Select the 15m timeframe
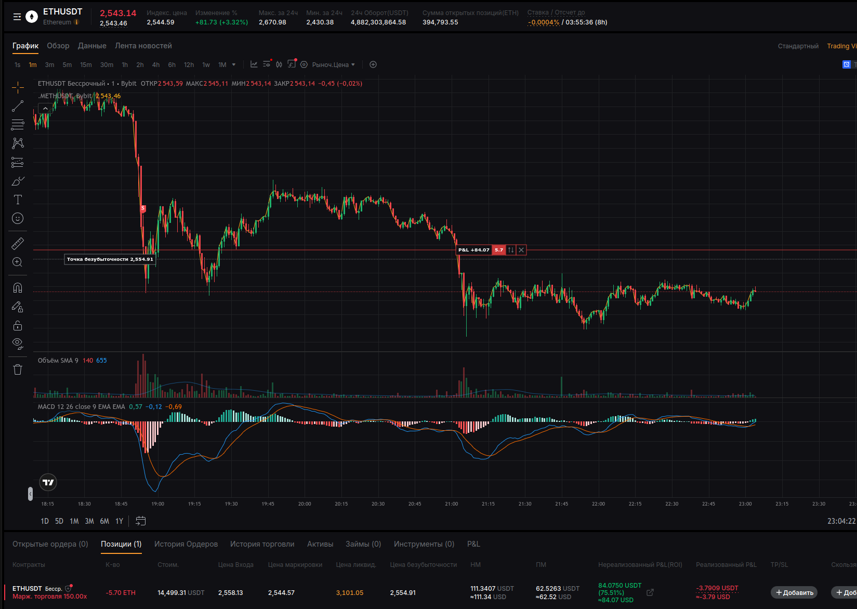 click(86, 64)
